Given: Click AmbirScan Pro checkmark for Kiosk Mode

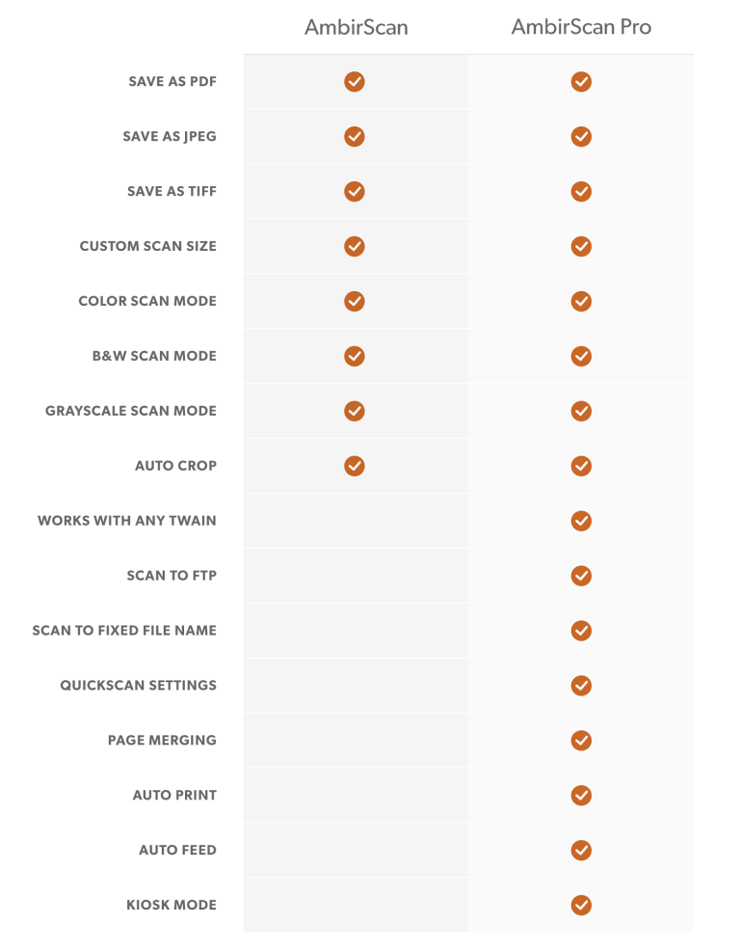Looking at the screenshot, I should click(x=581, y=906).
